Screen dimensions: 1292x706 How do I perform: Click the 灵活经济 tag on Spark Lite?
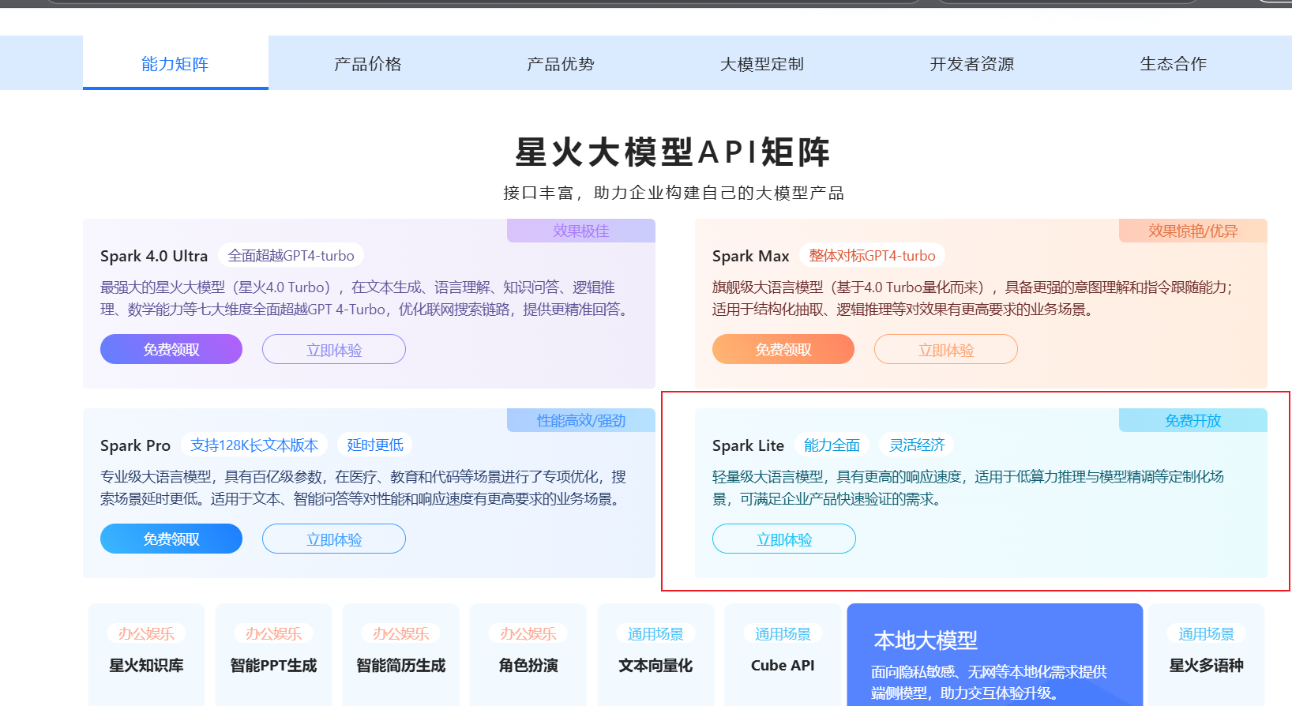click(917, 445)
